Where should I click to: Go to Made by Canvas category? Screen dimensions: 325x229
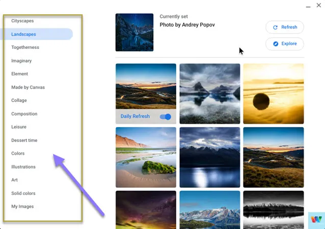tap(28, 87)
